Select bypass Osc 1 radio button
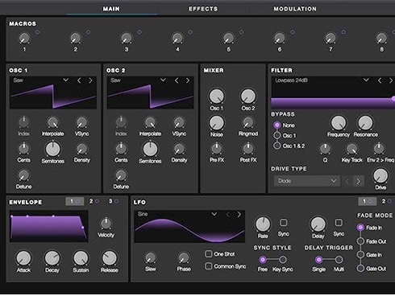 coord(276,135)
